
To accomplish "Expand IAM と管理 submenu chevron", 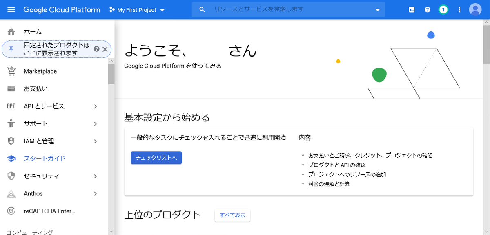I will [95, 141].
